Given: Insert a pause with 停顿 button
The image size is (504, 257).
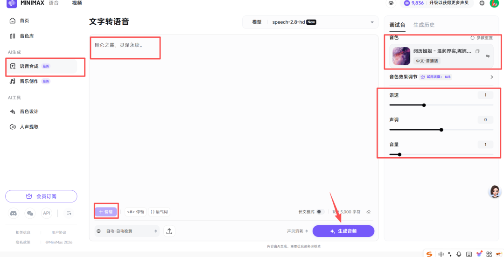Looking at the screenshot, I should pos(135,212).
